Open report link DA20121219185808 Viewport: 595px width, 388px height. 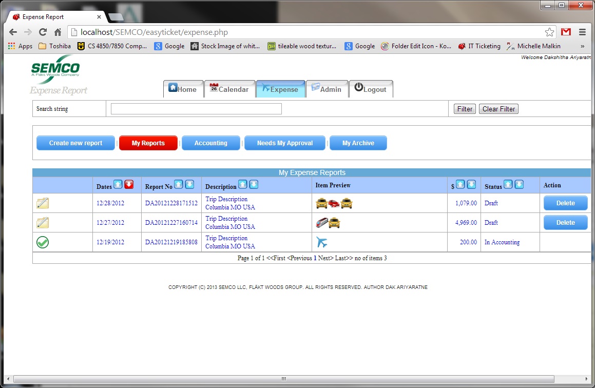(x=171, y=242)
